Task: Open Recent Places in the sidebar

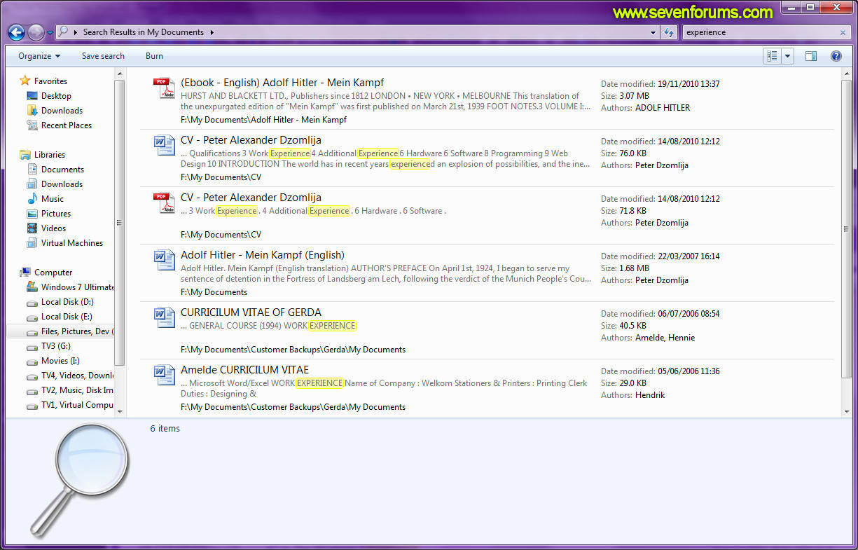Action: 67,125
